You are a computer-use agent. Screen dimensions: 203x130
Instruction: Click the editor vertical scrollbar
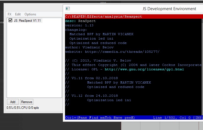tap(202, 67)
